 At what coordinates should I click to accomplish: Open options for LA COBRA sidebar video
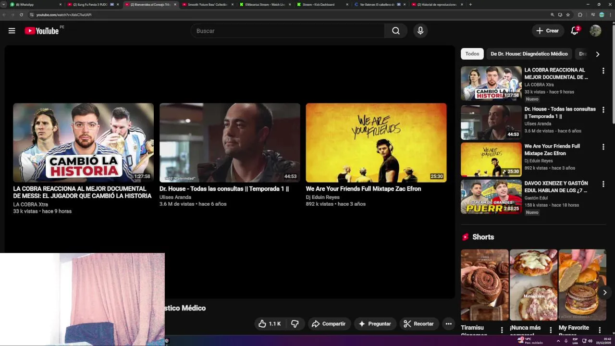coord(603,71)
